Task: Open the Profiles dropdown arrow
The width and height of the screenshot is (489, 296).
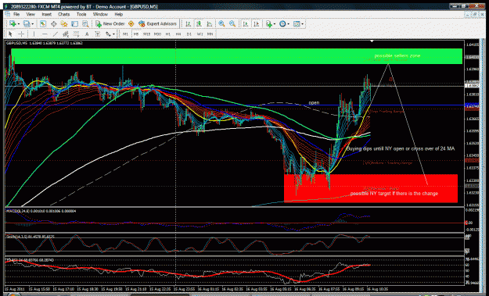Action: pyautogui.click(x=32, y=24)
